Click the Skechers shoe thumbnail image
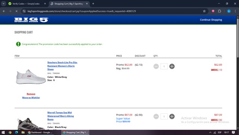 tap(31, 77)
